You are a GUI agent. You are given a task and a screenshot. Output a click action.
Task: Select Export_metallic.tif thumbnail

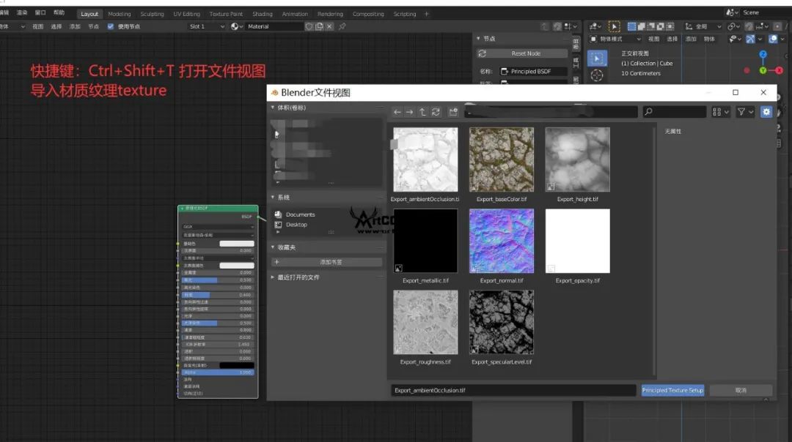click(x=425, y=241)
